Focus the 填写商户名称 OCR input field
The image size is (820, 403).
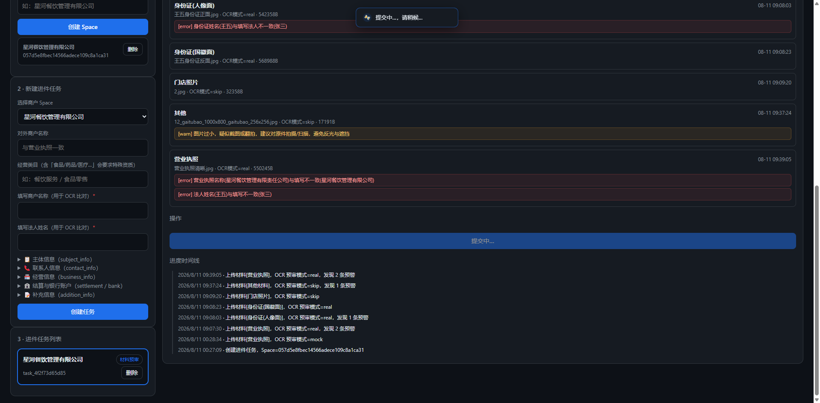[x=83, y=211]
